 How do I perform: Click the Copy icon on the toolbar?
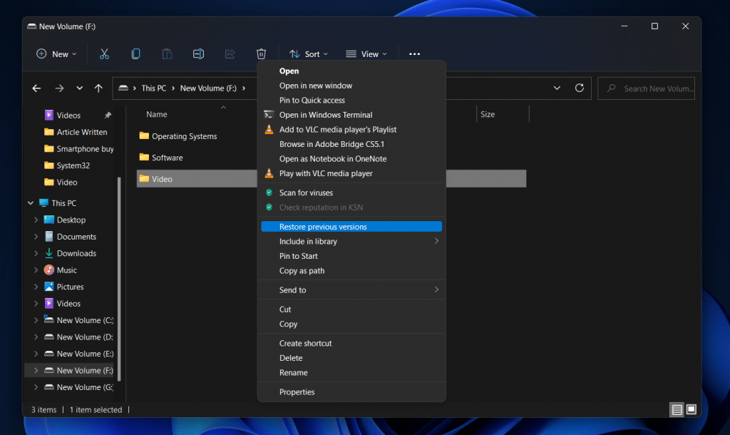(135, 53)
